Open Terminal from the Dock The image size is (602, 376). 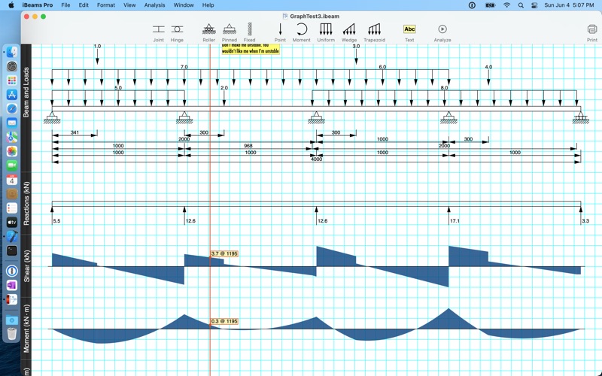[x=12, y=250]
